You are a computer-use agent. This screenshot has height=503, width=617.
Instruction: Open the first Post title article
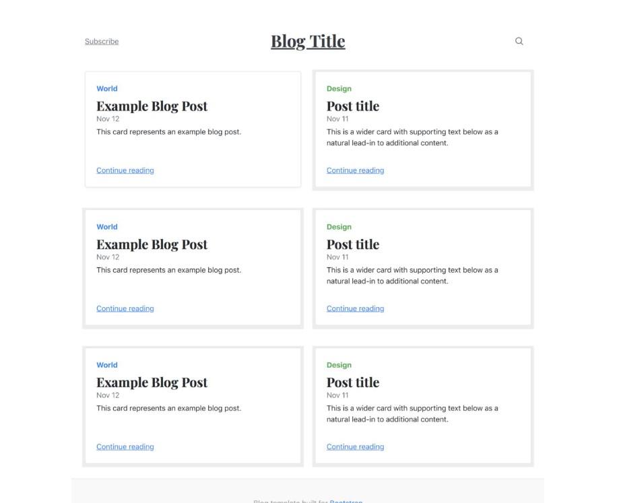(x=353, y=106)
